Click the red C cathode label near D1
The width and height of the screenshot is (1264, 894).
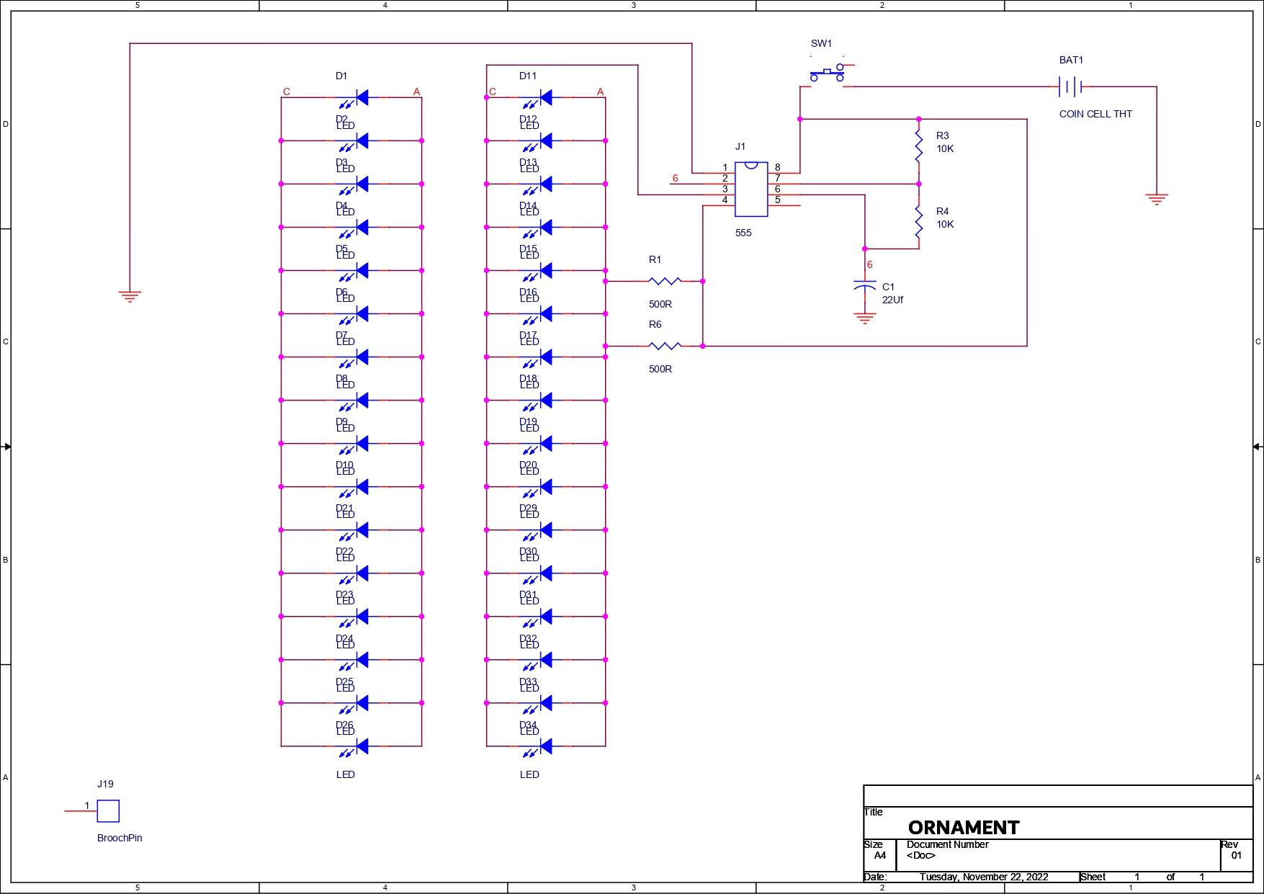tap(287, 91)
